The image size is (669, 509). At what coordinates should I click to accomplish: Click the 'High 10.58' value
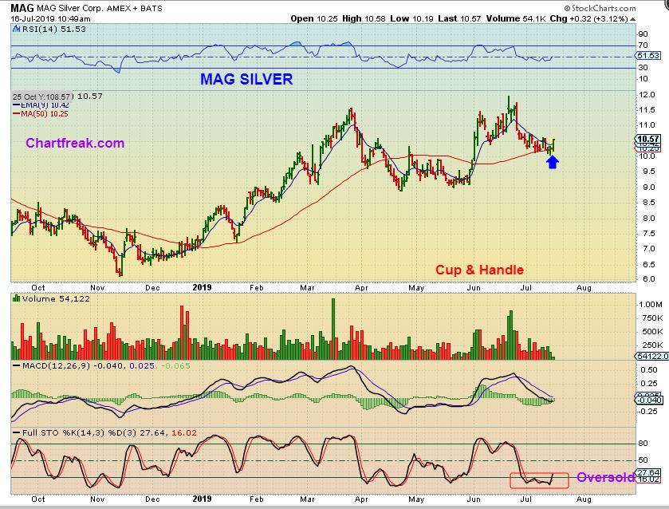pos(364,19)
